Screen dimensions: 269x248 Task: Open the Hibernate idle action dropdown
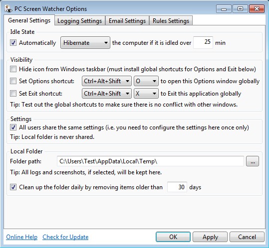[x=85, y=43]
